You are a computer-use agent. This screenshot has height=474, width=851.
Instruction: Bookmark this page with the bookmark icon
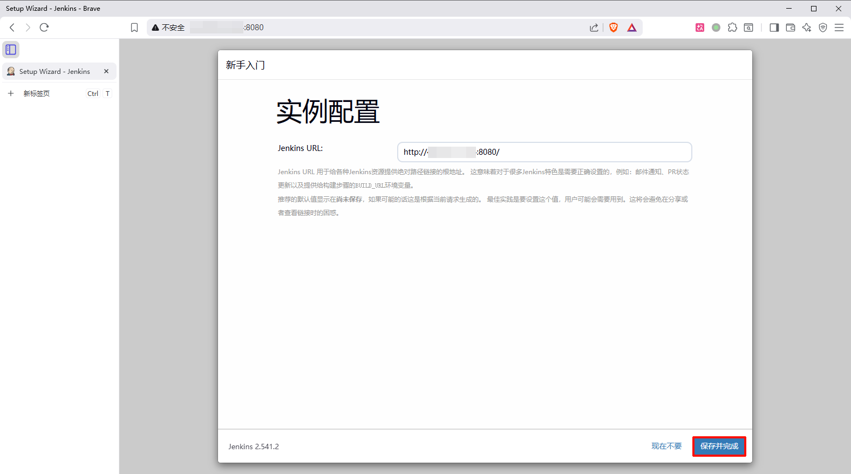[134, 28]
